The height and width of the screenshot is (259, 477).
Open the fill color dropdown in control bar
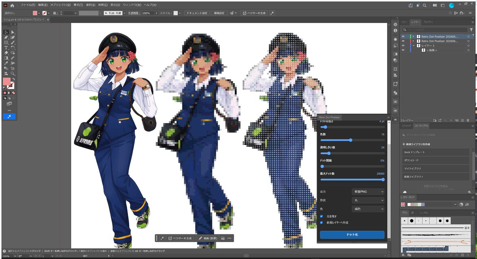39,13
